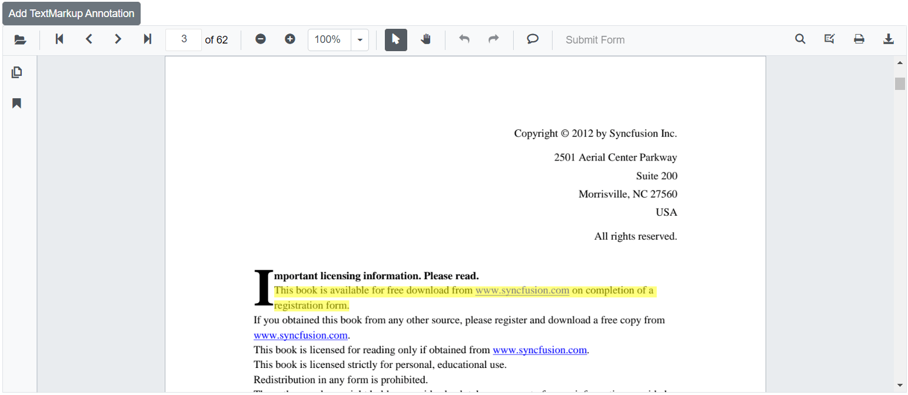908x395 pixels.
Task: Click 'Redistribution in any form is prohibited.' line
Action: point(341,380)
